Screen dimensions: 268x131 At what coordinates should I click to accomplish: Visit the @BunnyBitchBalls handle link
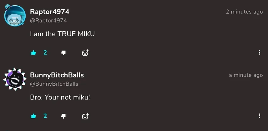point(54,84)
